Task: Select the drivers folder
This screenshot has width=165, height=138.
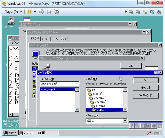Action: point(98,106)
